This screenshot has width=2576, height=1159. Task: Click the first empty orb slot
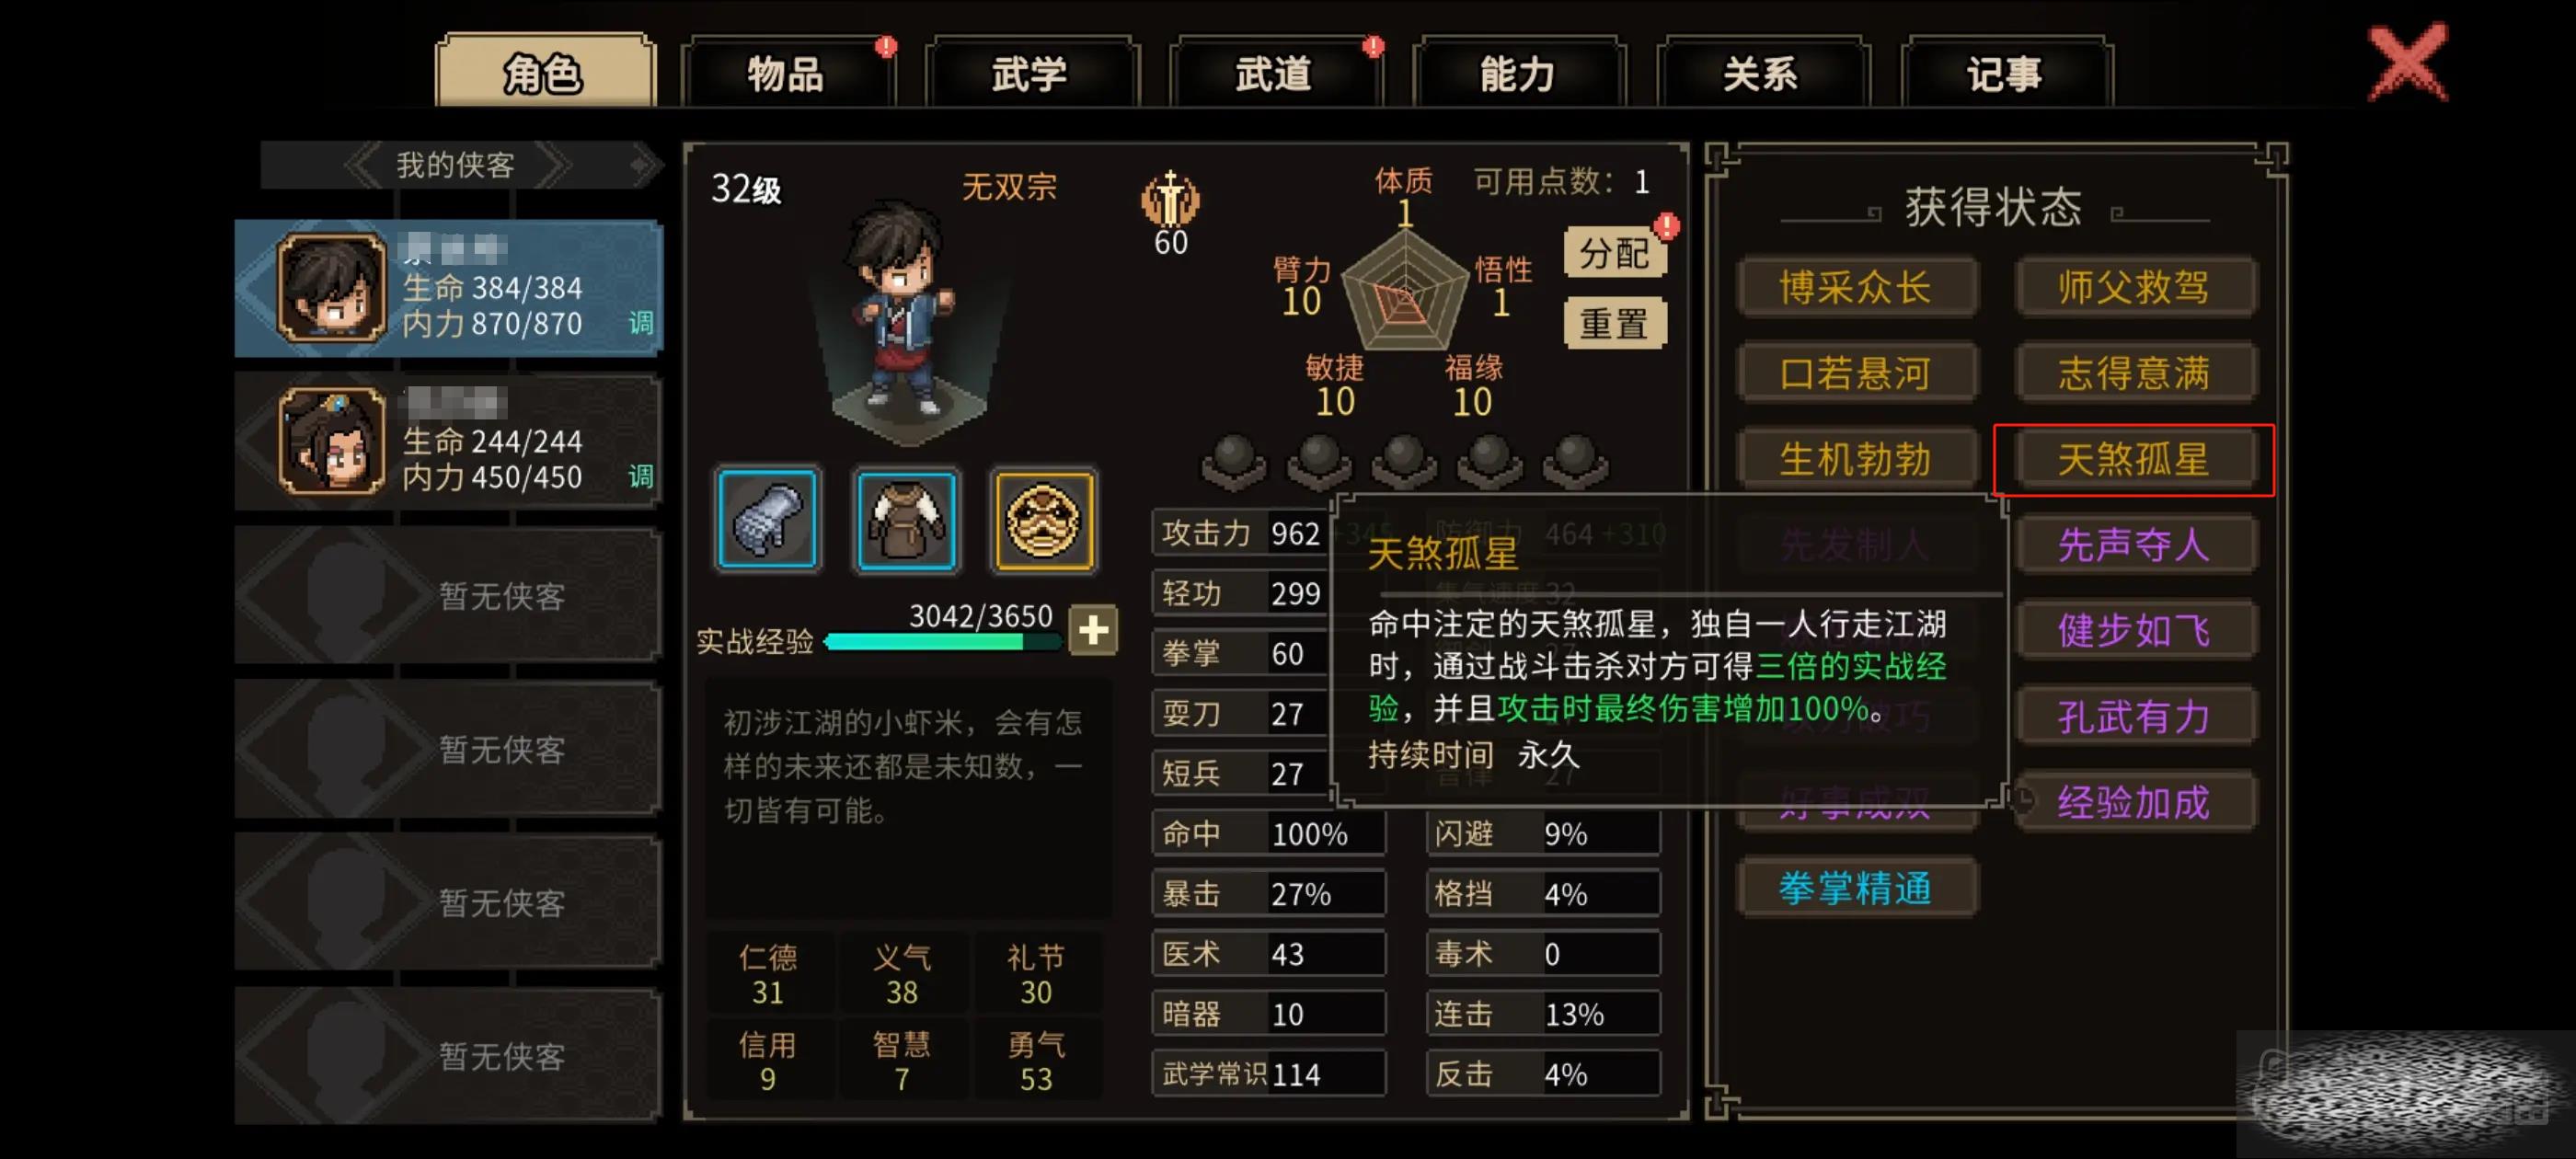[x=1233, y=461]
